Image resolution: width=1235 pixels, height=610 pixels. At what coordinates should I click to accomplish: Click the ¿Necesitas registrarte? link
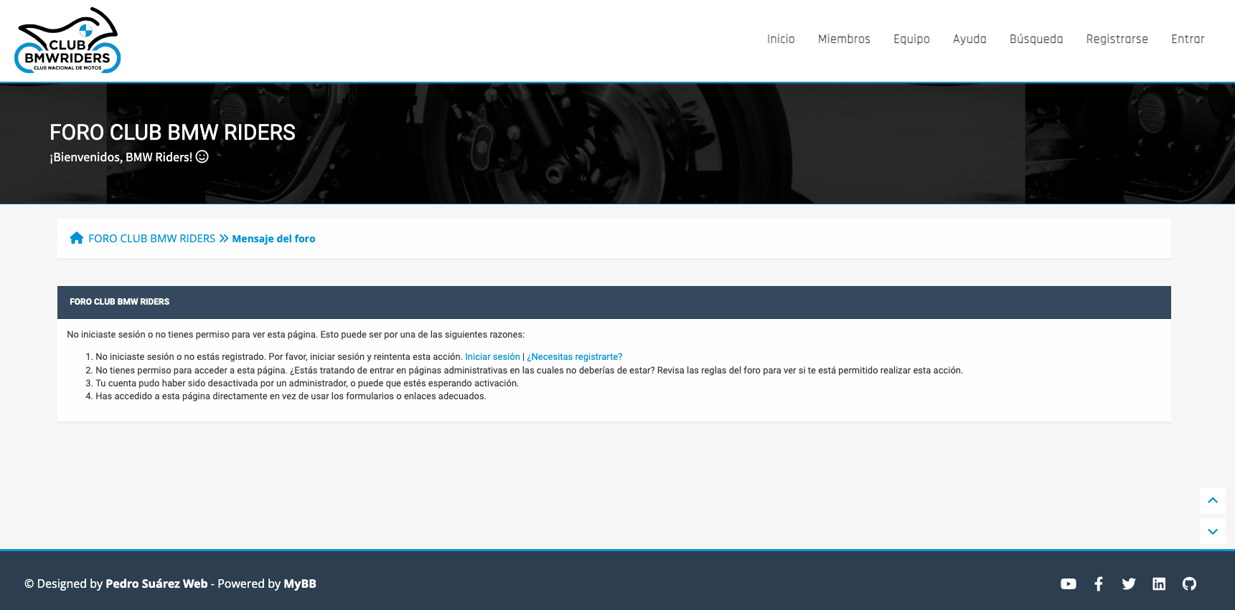click(x=575, y=357)
